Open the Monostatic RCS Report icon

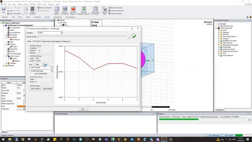tap(95, 9)
